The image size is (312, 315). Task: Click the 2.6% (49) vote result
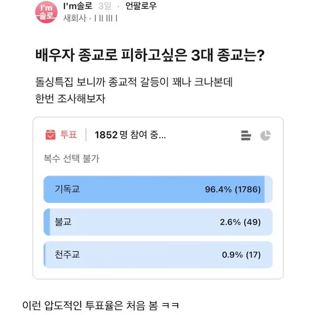[240, 222]
